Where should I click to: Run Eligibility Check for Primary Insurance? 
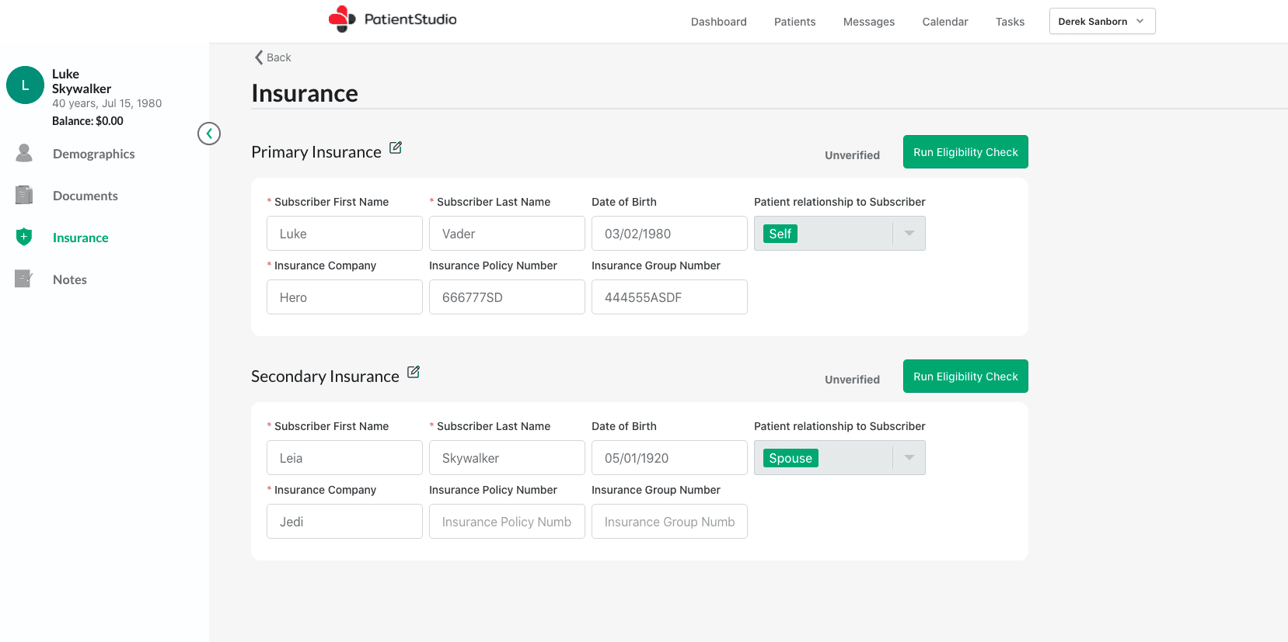click(x=965, y=152)
